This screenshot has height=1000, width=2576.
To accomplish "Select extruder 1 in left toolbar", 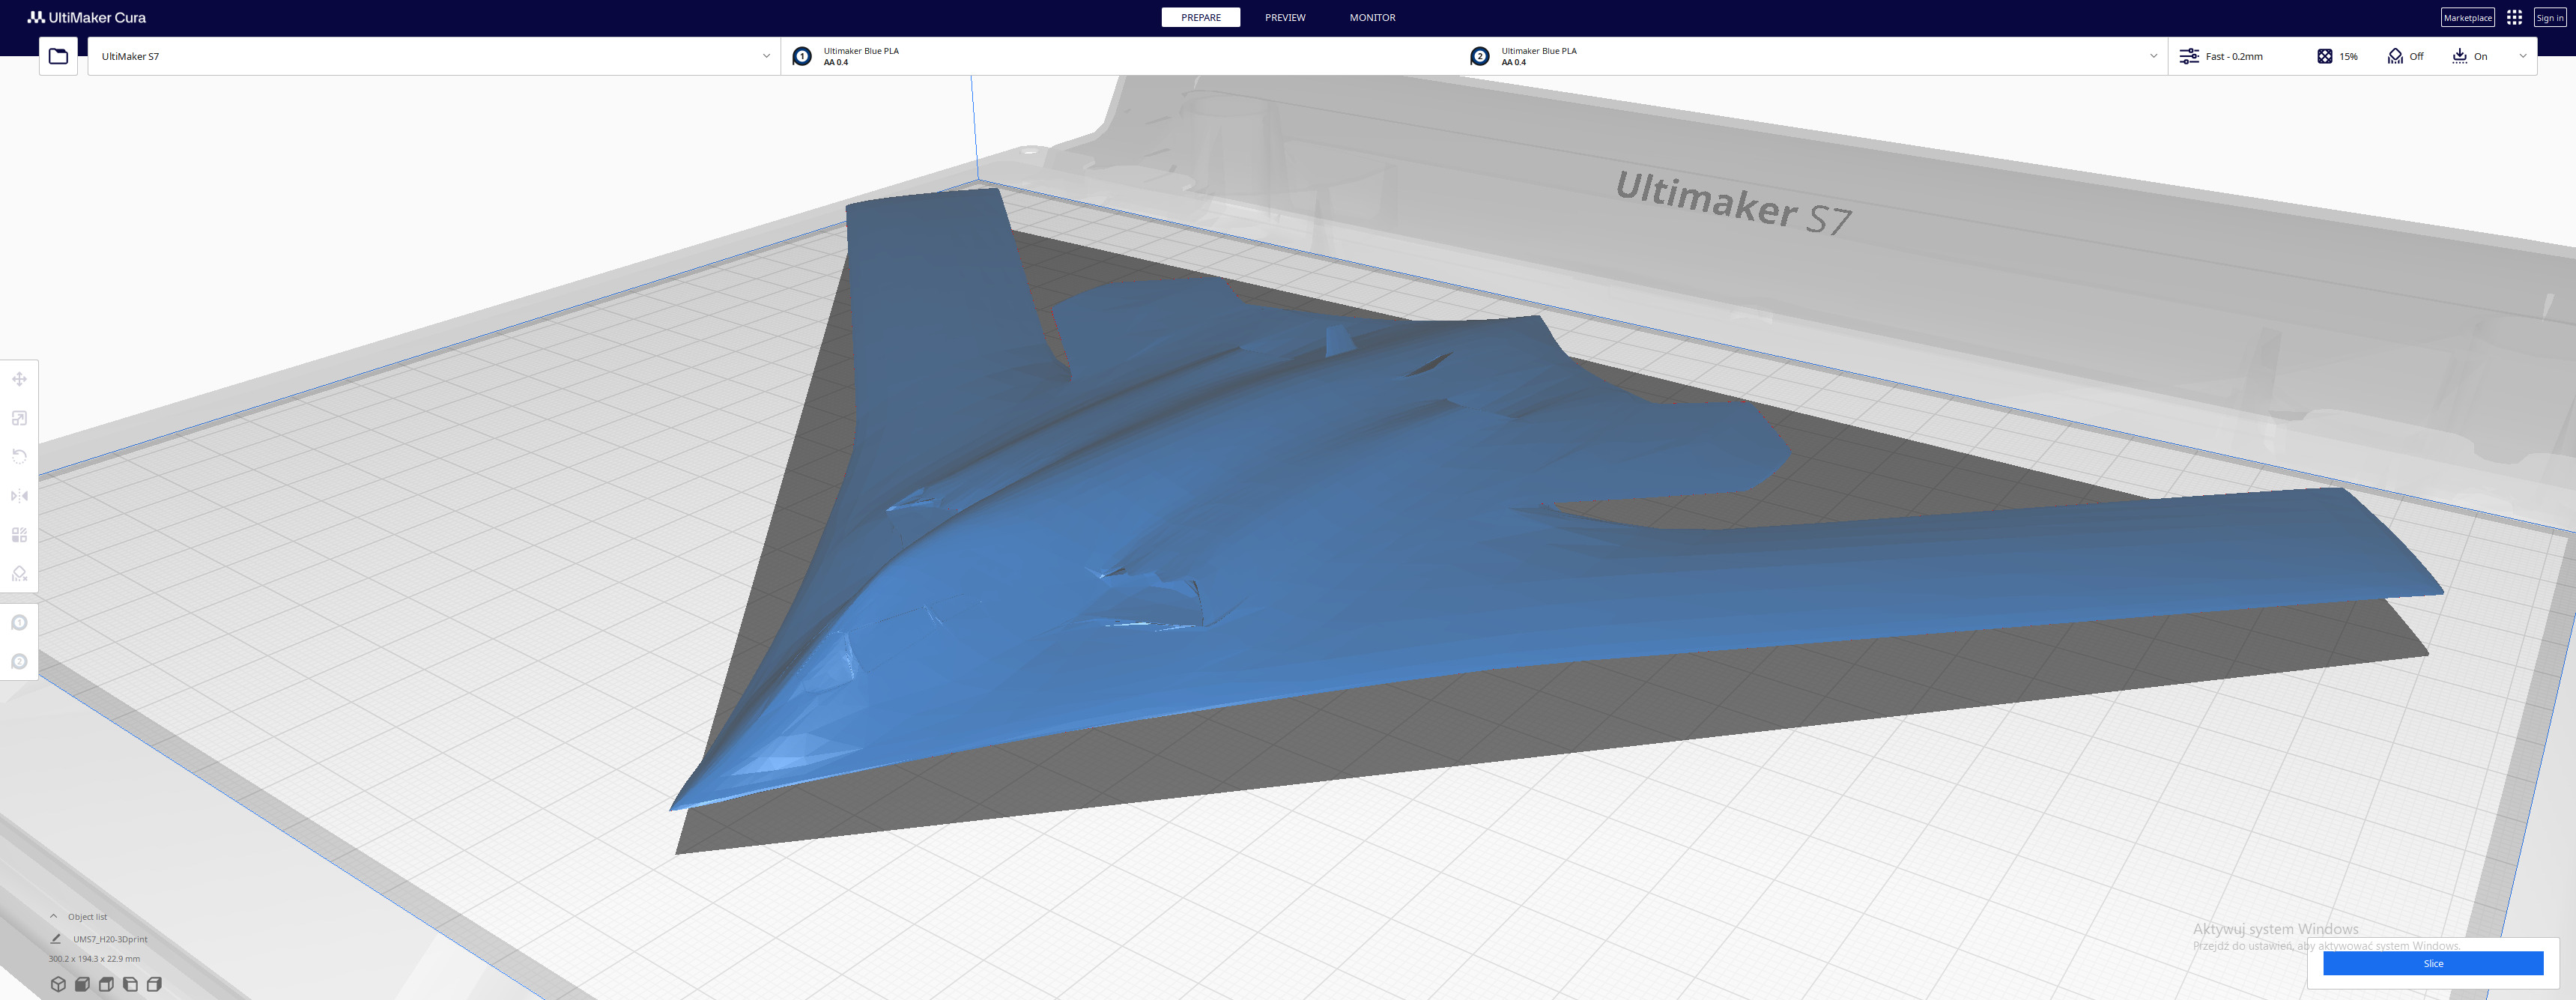I will pos(19,623).
